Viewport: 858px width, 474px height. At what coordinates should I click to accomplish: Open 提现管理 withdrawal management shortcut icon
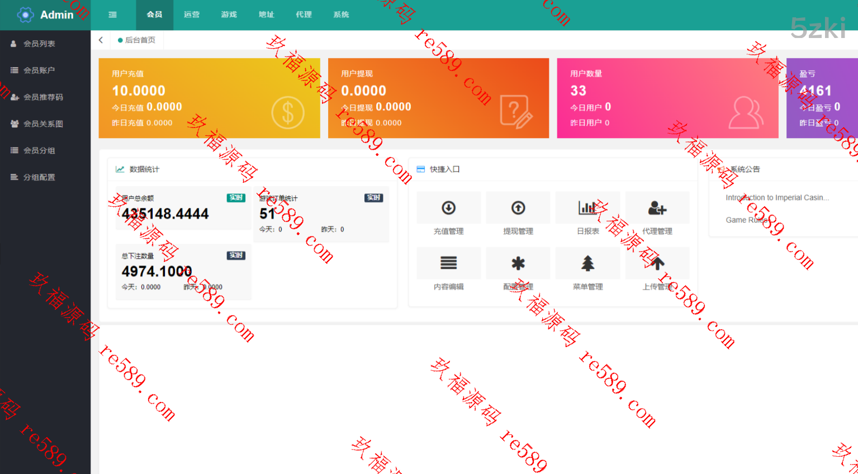(518, 208)
